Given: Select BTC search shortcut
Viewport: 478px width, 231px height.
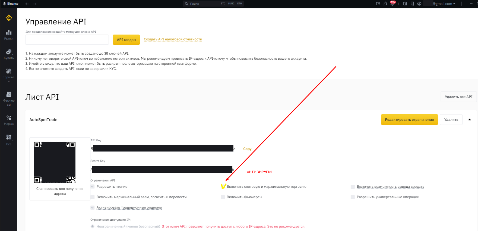Looking at the screenshot, I should coord(223,4).
